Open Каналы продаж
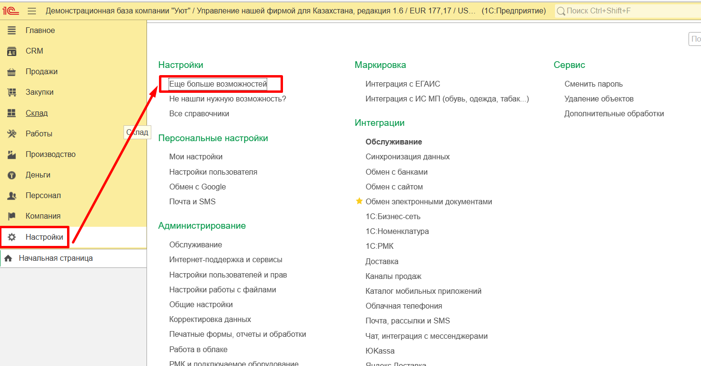 (393, 277)
